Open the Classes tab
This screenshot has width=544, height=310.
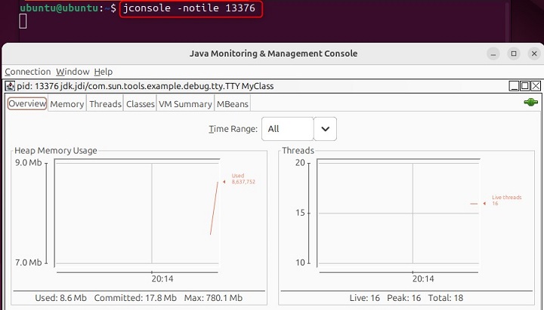coord(141,104)
